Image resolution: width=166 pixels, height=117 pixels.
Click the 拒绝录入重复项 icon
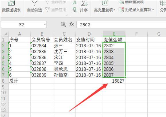pos(121,10)
